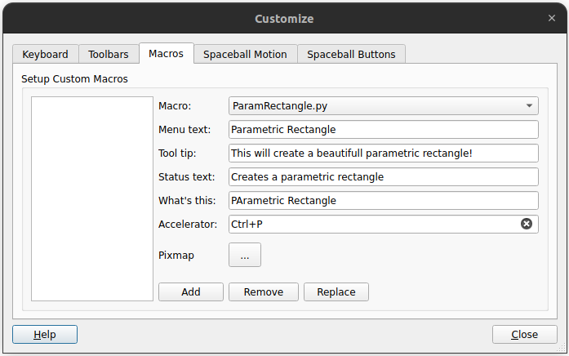Click the Close button at bottom right

524,334
